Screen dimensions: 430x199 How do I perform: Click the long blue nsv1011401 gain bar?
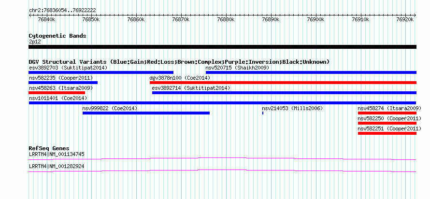pos(222,103)
